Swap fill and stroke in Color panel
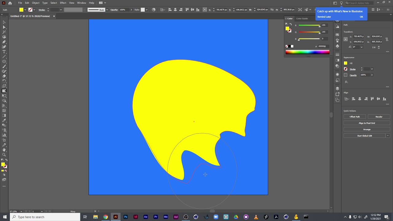The width and height of the screenshot is (393, 221). pos(291,24)
